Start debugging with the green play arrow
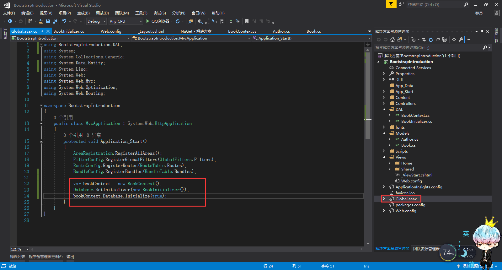 tap(147, 21)
